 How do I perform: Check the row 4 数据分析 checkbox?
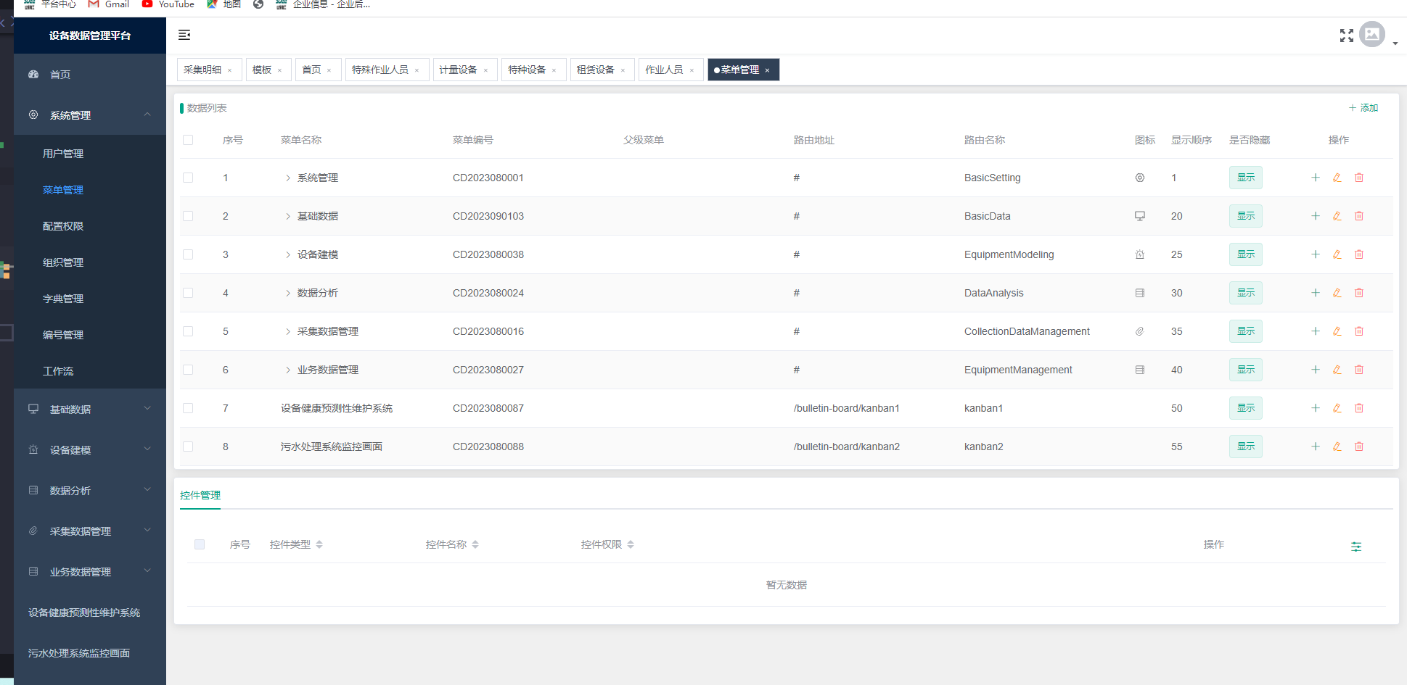[188, 293]
